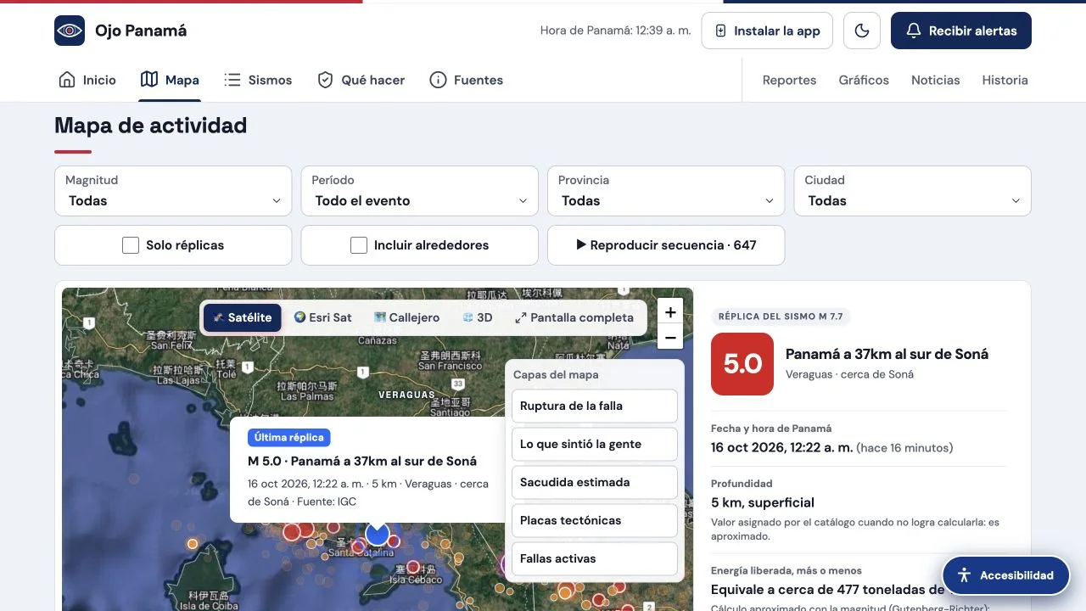Click the Ojo Panamá eye logo
The width and height of the screenshot is (1086, 611).
(x=70, y=31)
